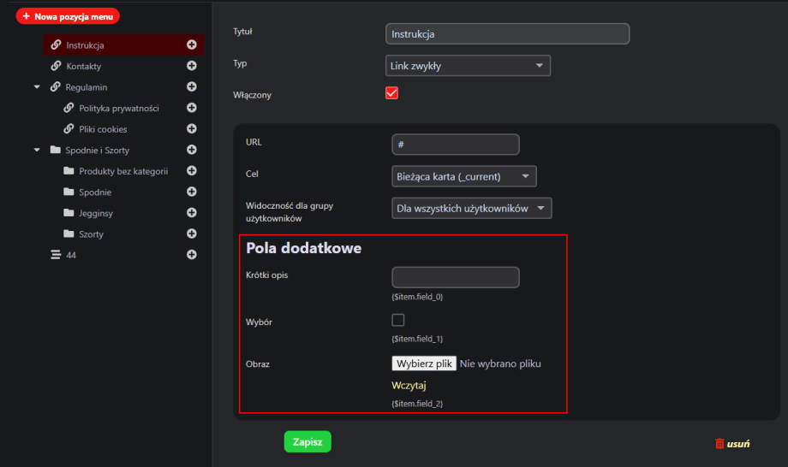Click the Krótki opis input field

tap(455, 278)
